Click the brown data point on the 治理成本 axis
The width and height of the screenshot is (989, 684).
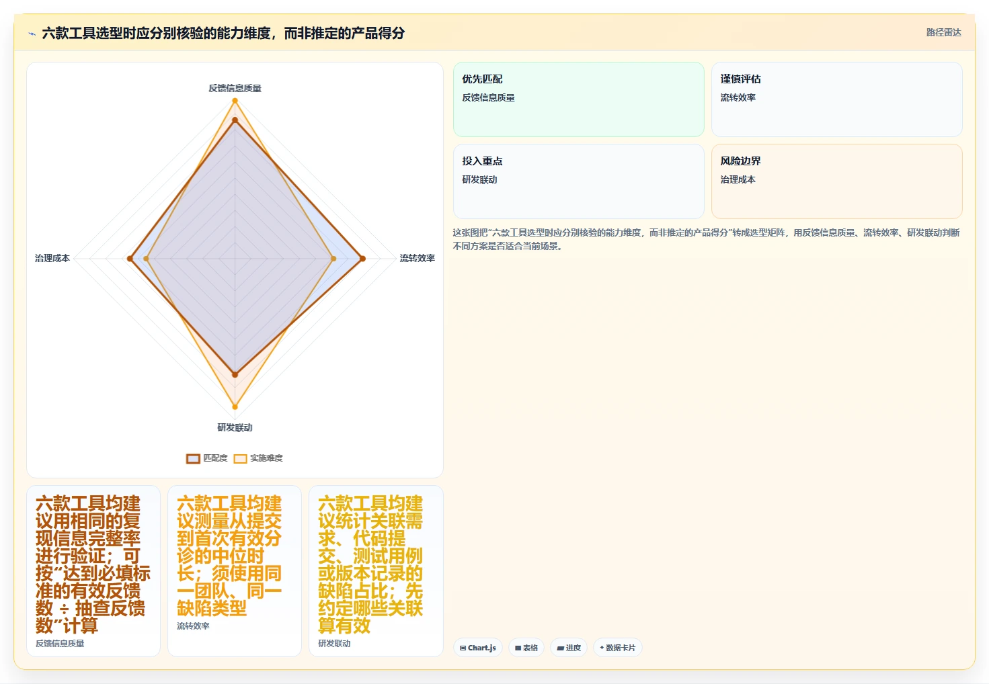[130, 259]
